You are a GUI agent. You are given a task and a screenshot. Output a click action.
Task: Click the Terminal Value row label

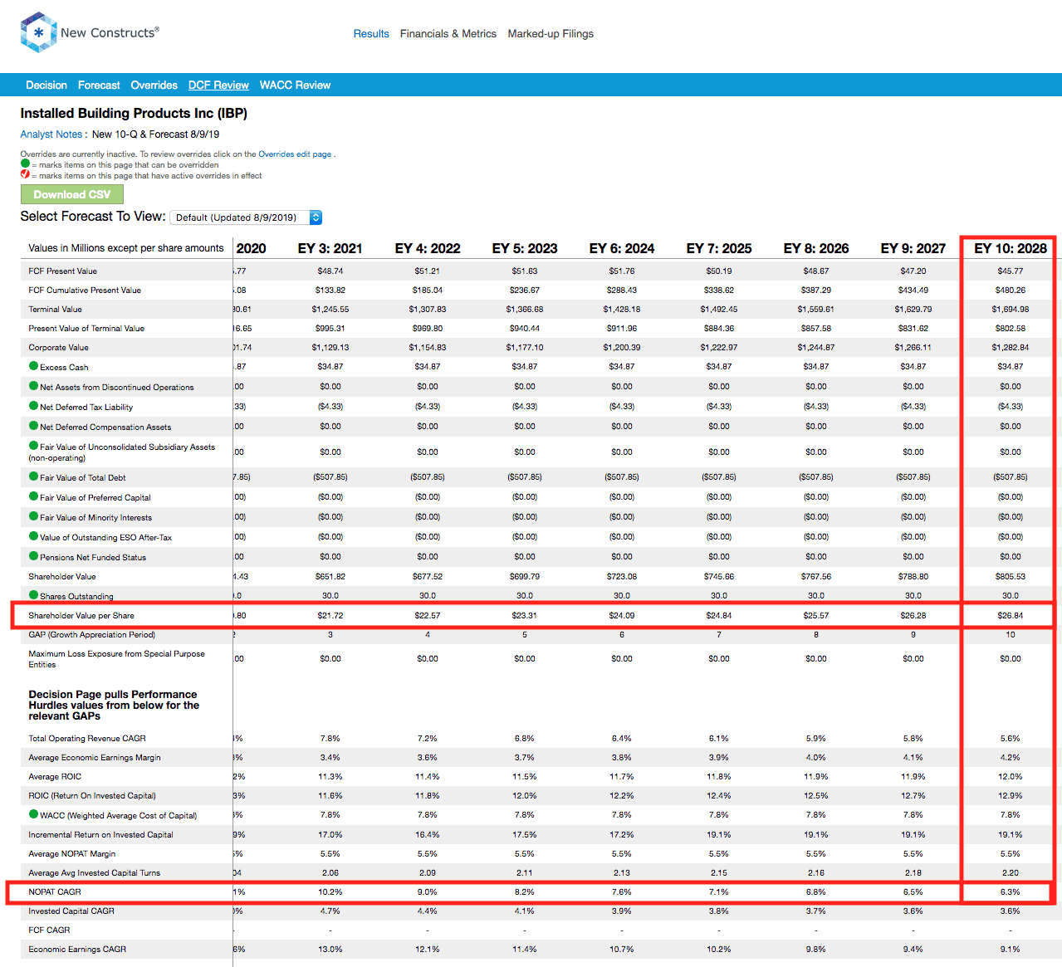pos(56,310)
